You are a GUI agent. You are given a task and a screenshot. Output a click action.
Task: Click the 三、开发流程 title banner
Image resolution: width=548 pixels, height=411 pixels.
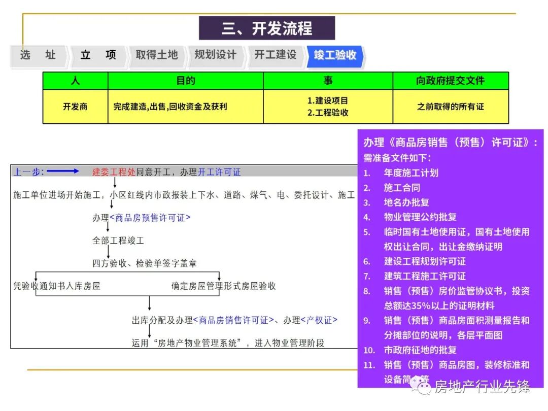[267, 28]
